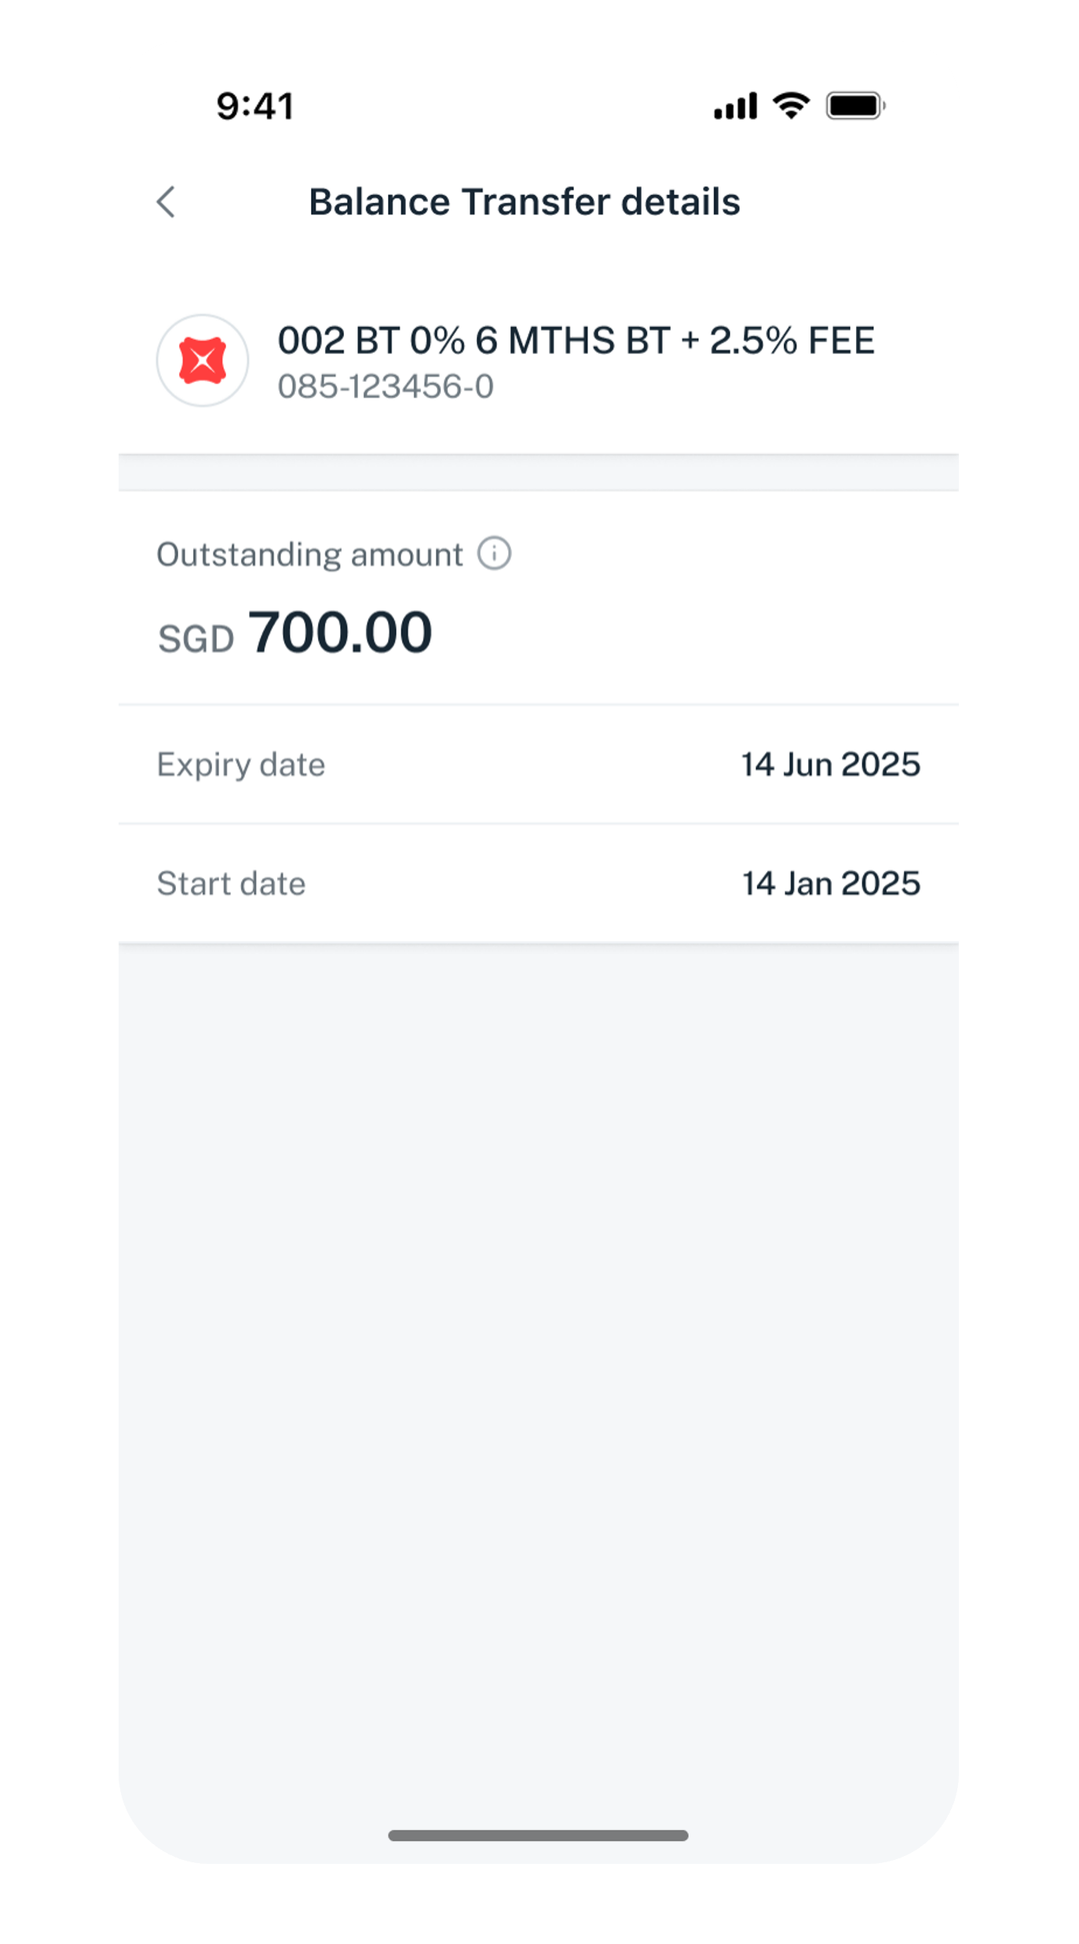
Task: Tap the Wi-Fi status icon
Action: [791, 105]
